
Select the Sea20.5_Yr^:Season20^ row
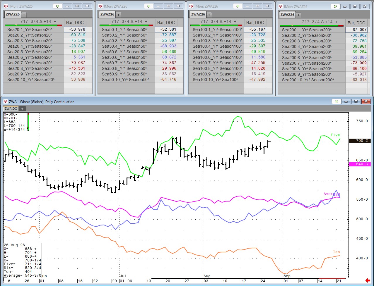[34, 52]
